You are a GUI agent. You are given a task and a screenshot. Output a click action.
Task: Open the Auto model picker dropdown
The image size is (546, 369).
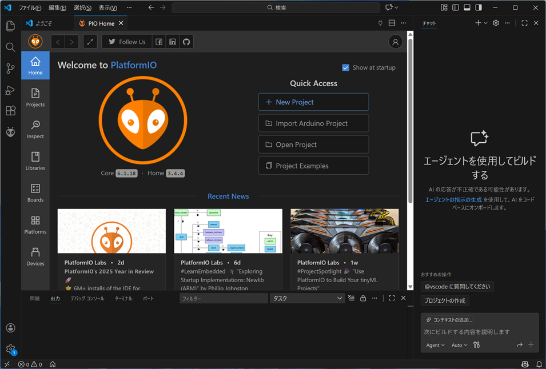[x=459, y=345]
